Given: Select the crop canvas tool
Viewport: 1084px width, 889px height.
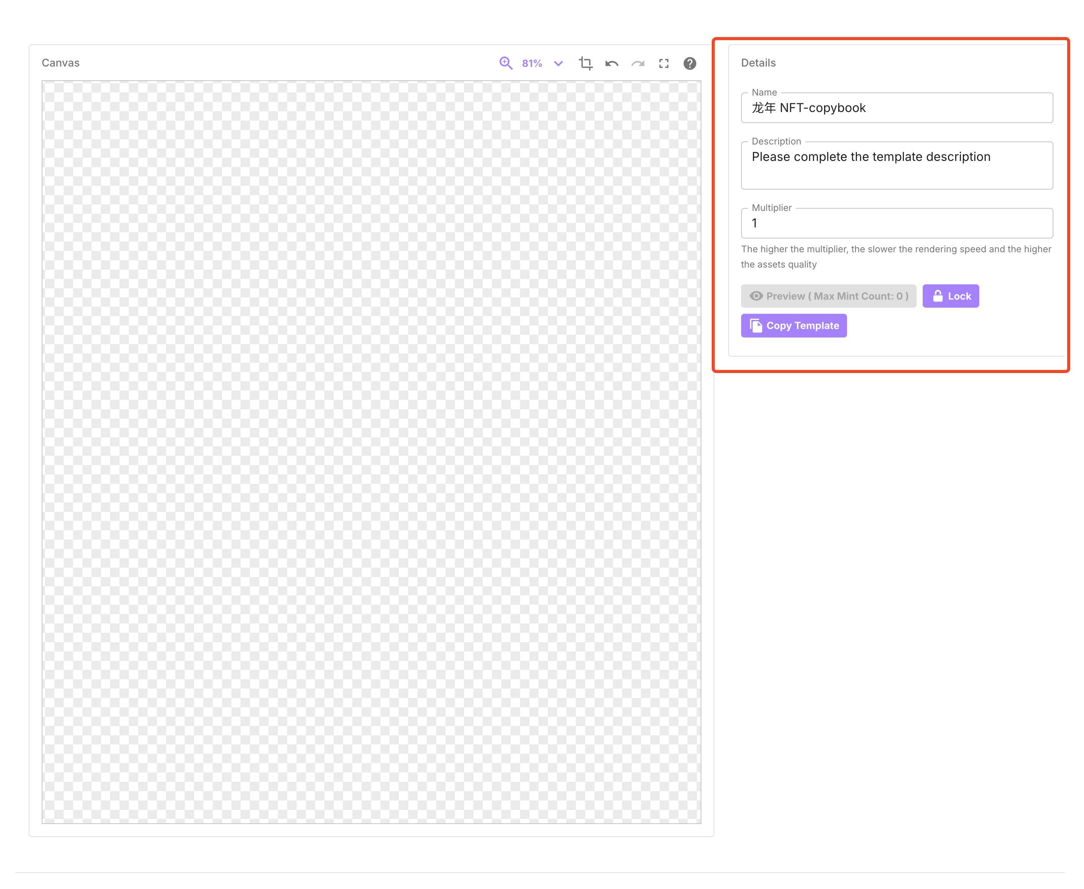Looking at the screenshot, I should pyautogui.click(x=585, y=63).
